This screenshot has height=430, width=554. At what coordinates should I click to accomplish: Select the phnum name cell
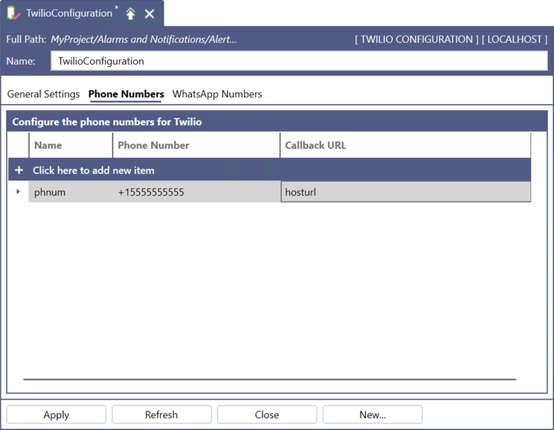pos(71,192)
